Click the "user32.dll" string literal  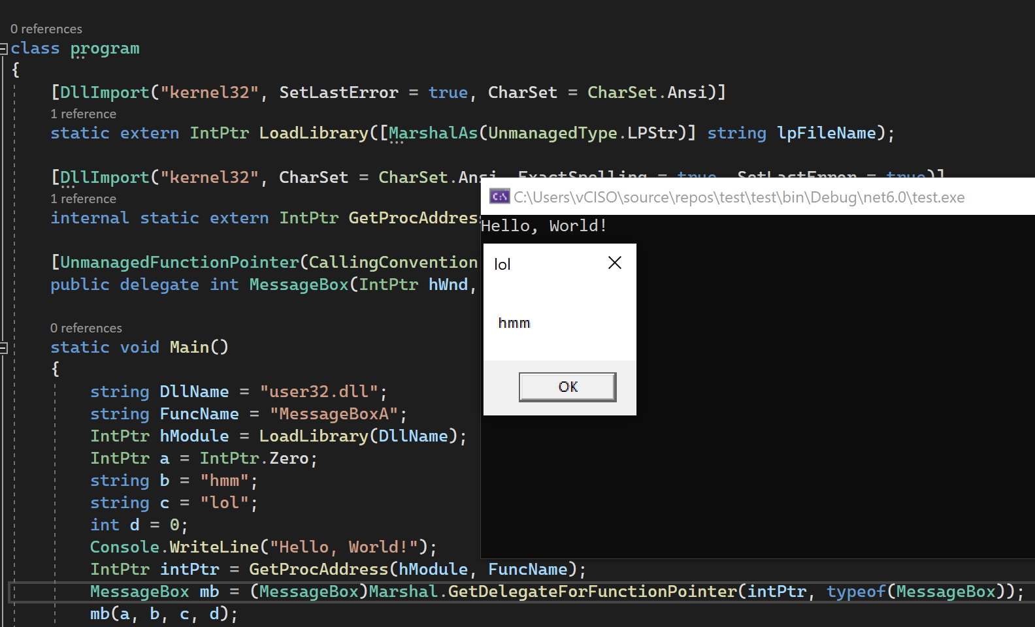pyautogui.click(x=319, y=392)
